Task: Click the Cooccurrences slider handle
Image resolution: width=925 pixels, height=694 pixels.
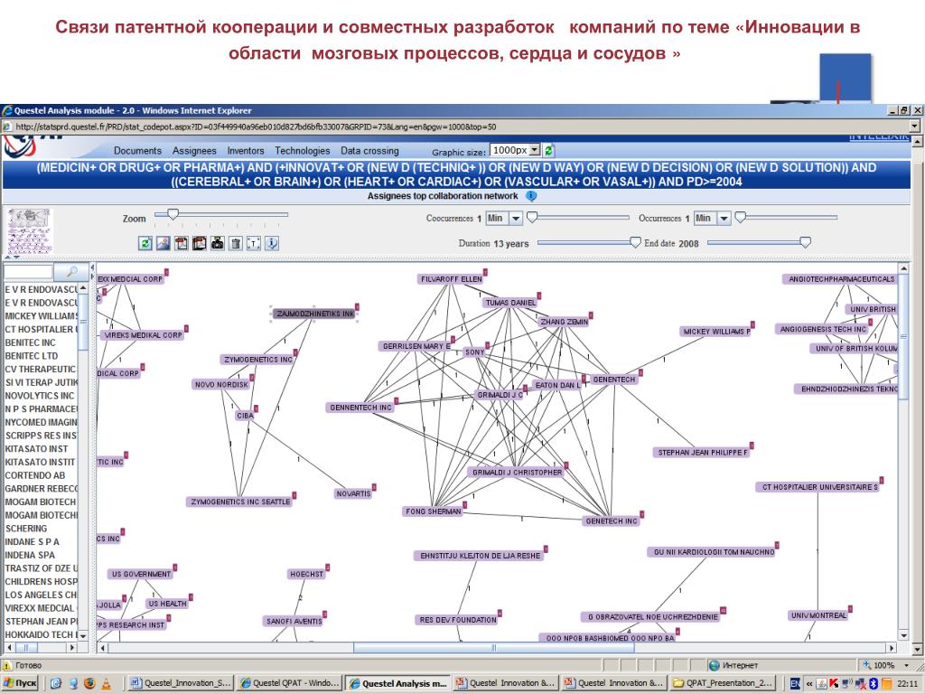Action: 532,217
